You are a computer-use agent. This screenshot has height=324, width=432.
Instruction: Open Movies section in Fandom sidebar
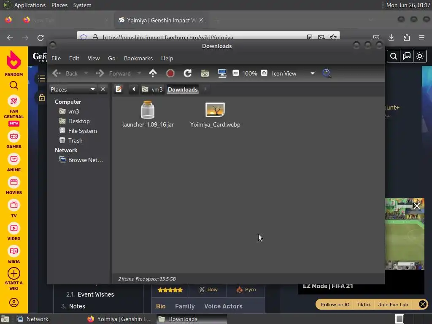(14, 186)
